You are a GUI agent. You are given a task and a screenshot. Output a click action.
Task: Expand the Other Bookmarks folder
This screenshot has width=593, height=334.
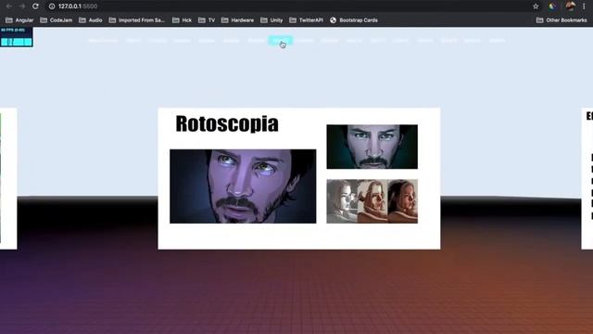561,20
